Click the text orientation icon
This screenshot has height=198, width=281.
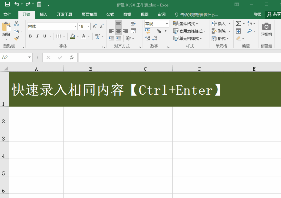click(x=128, y=38)
